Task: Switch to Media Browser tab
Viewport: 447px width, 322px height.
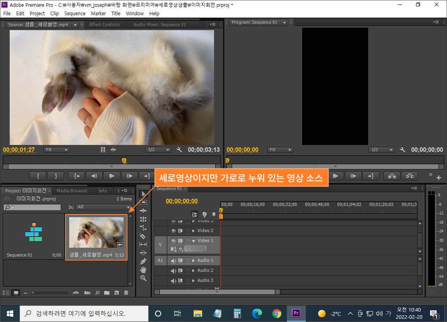Action: 72,191
